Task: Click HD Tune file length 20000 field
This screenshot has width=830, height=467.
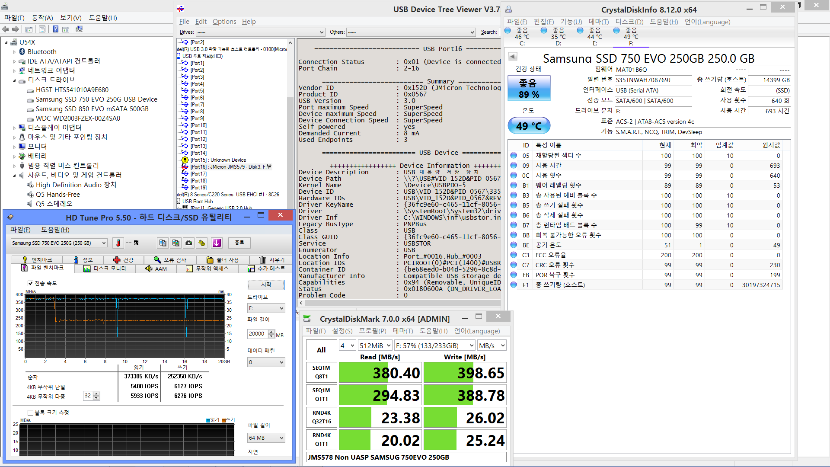Action: [258, 334]
